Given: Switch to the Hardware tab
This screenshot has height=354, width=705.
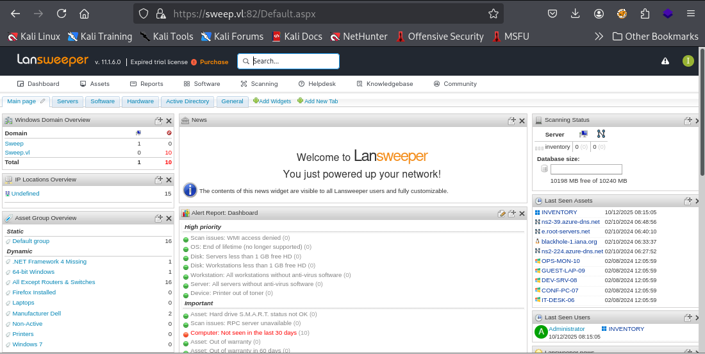Looking at the screenshot, I should coord(140,101).
